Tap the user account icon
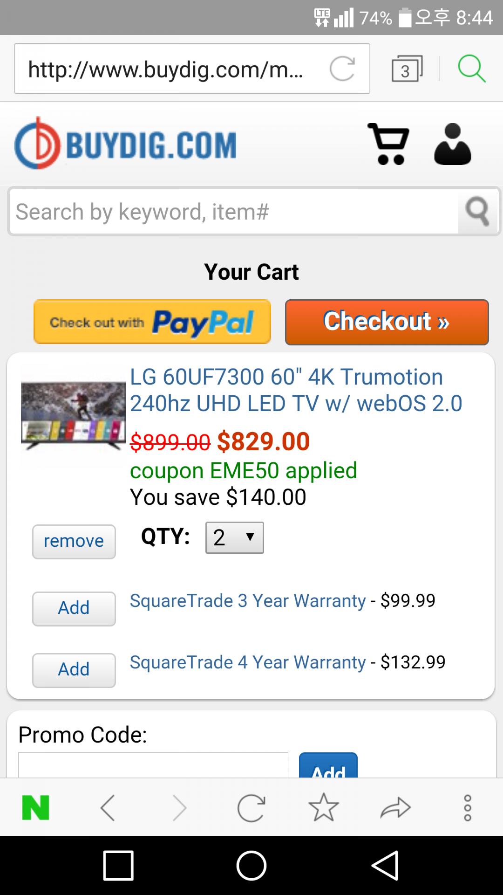 452,144
